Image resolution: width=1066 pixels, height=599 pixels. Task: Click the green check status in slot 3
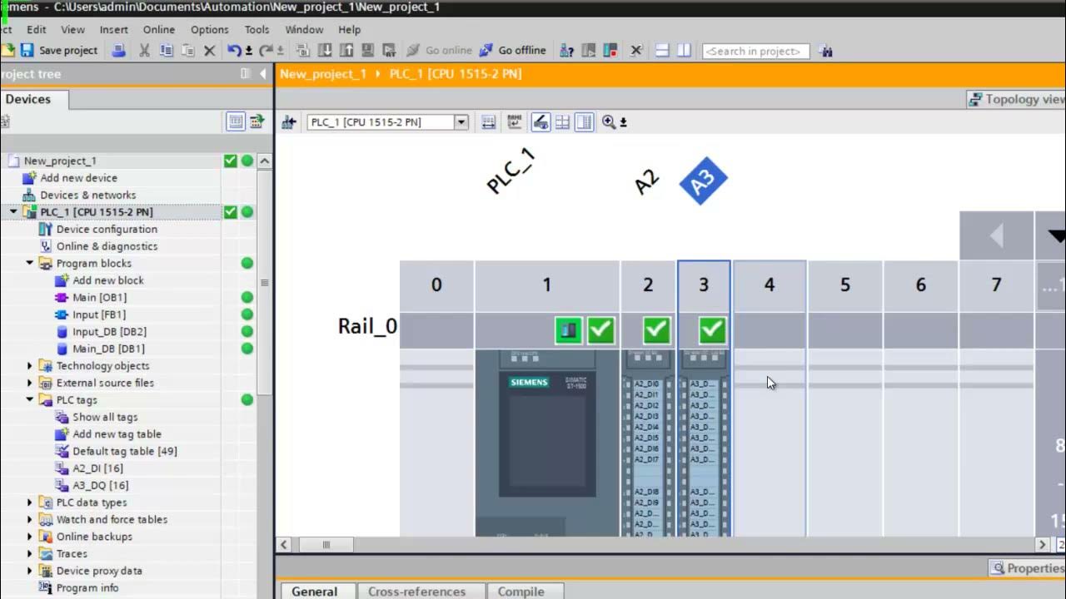pos(712,330)
